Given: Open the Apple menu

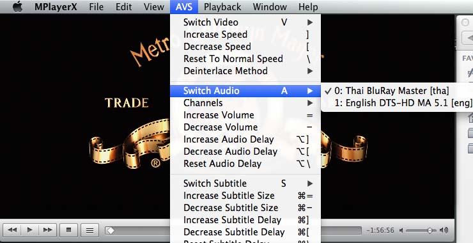Looking at the screenshot, I should point(17,6).
